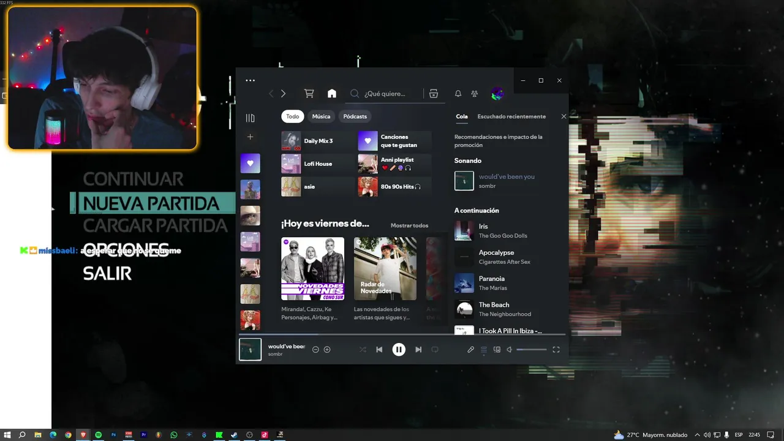Add current song with plus circle

click(327, 350)
